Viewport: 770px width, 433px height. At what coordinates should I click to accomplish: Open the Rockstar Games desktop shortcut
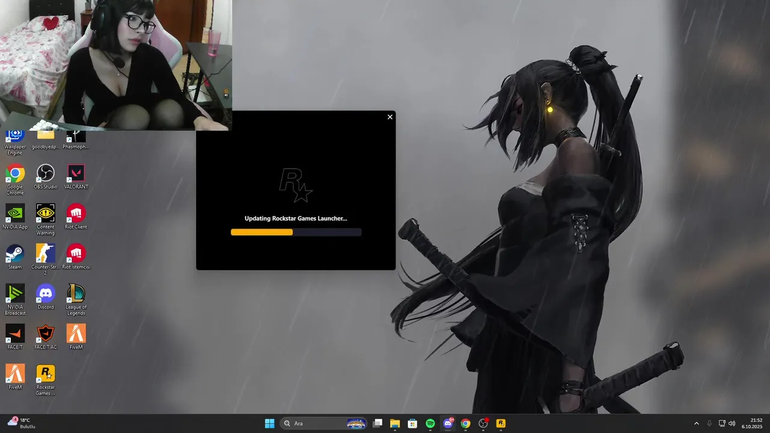click(46, 380)
